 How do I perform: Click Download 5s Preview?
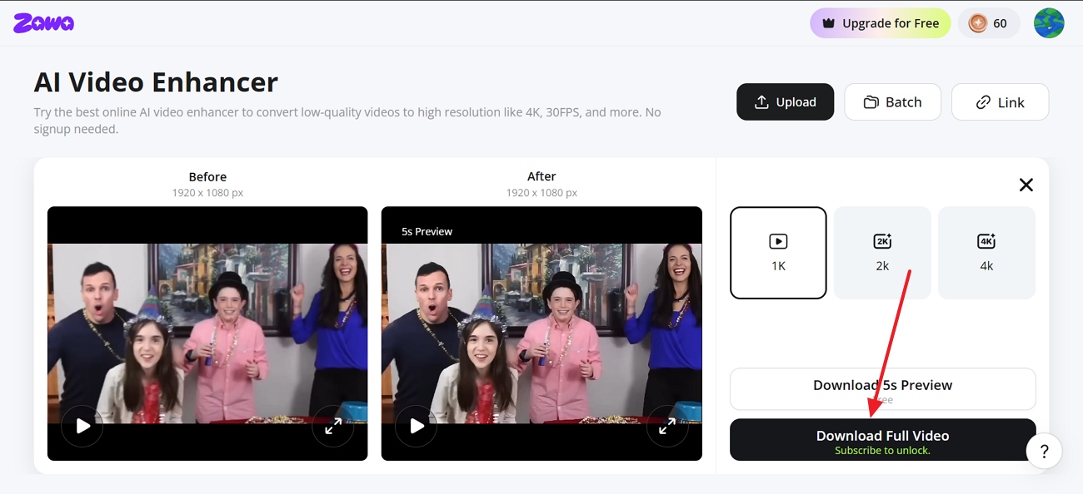(x=882, y=389)
